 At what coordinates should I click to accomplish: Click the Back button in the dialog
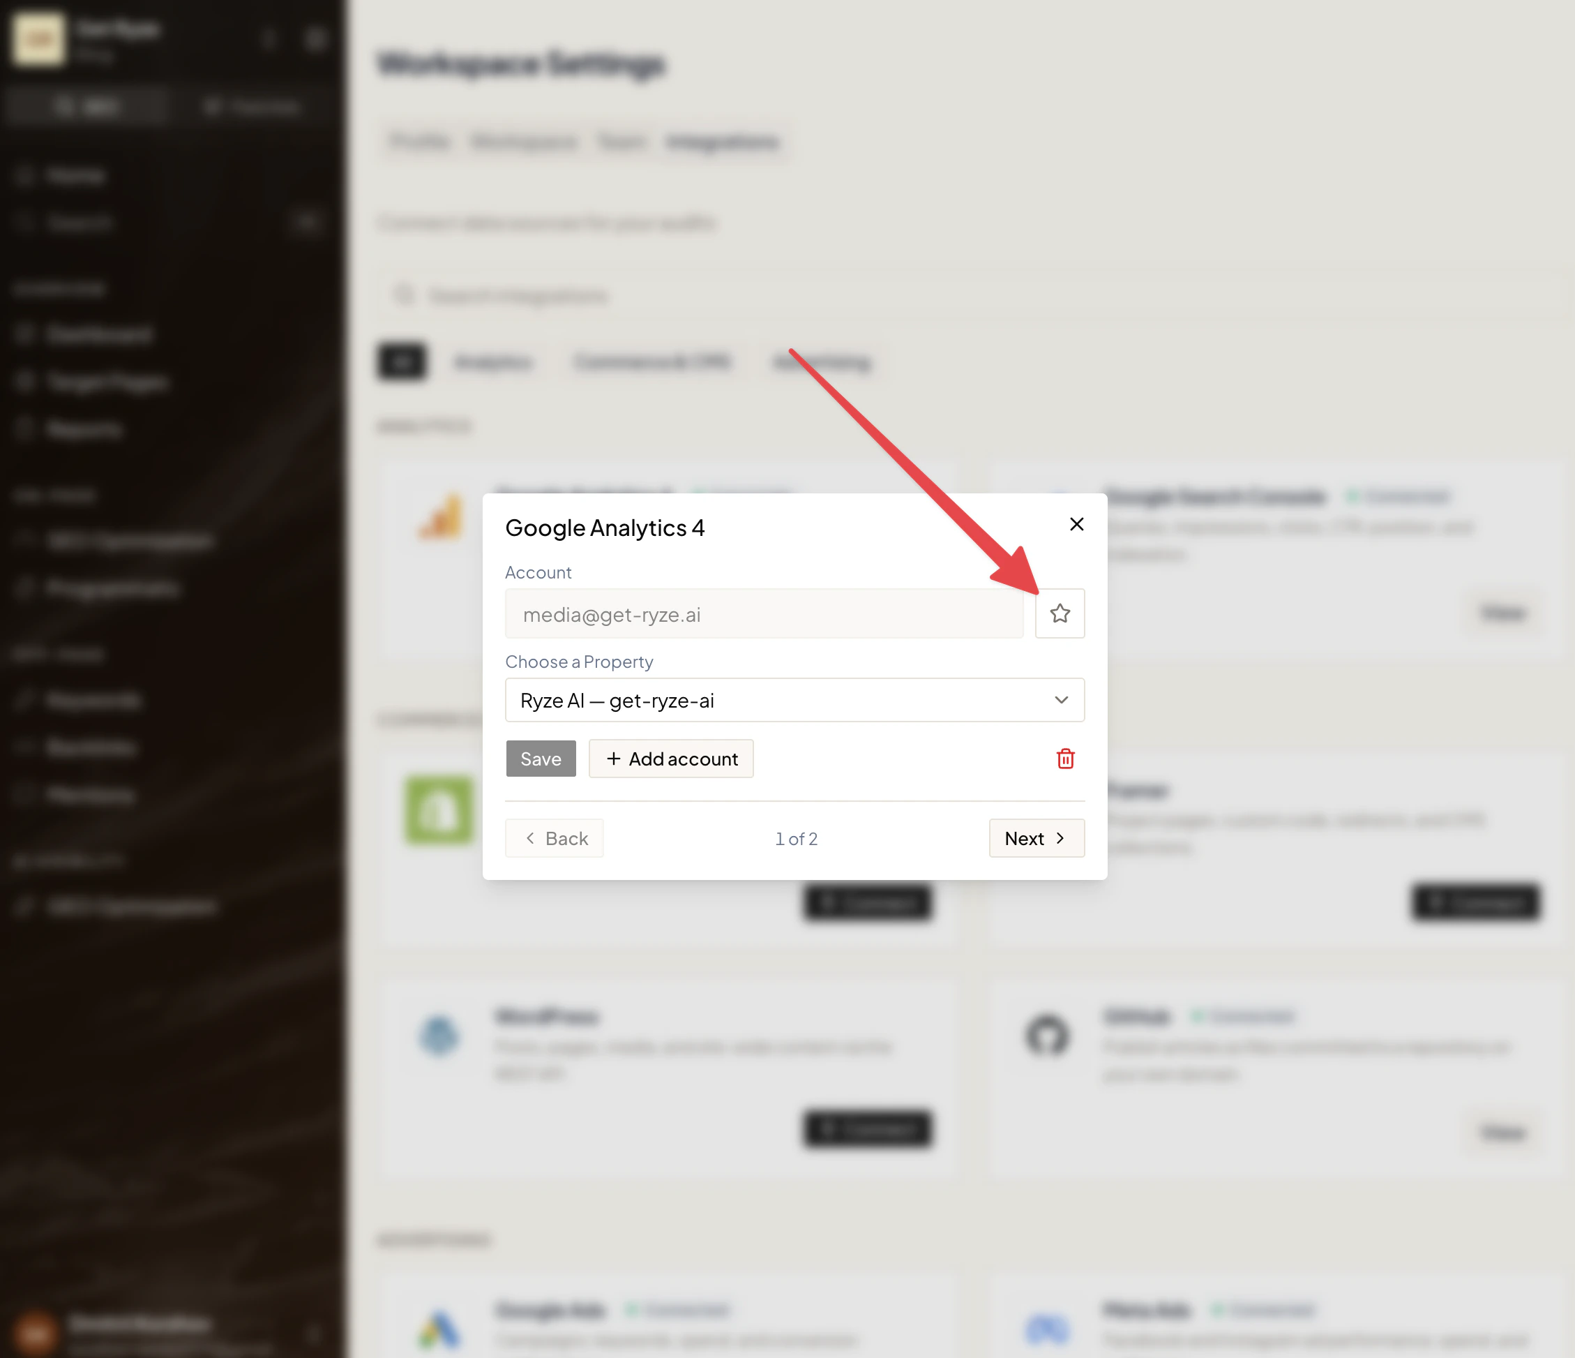(x=554, y=838)
